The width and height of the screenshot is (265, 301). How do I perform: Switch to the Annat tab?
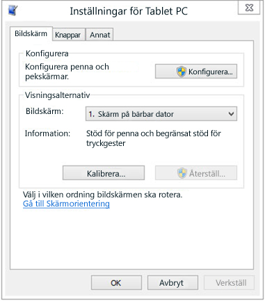(x=100, y=35)
